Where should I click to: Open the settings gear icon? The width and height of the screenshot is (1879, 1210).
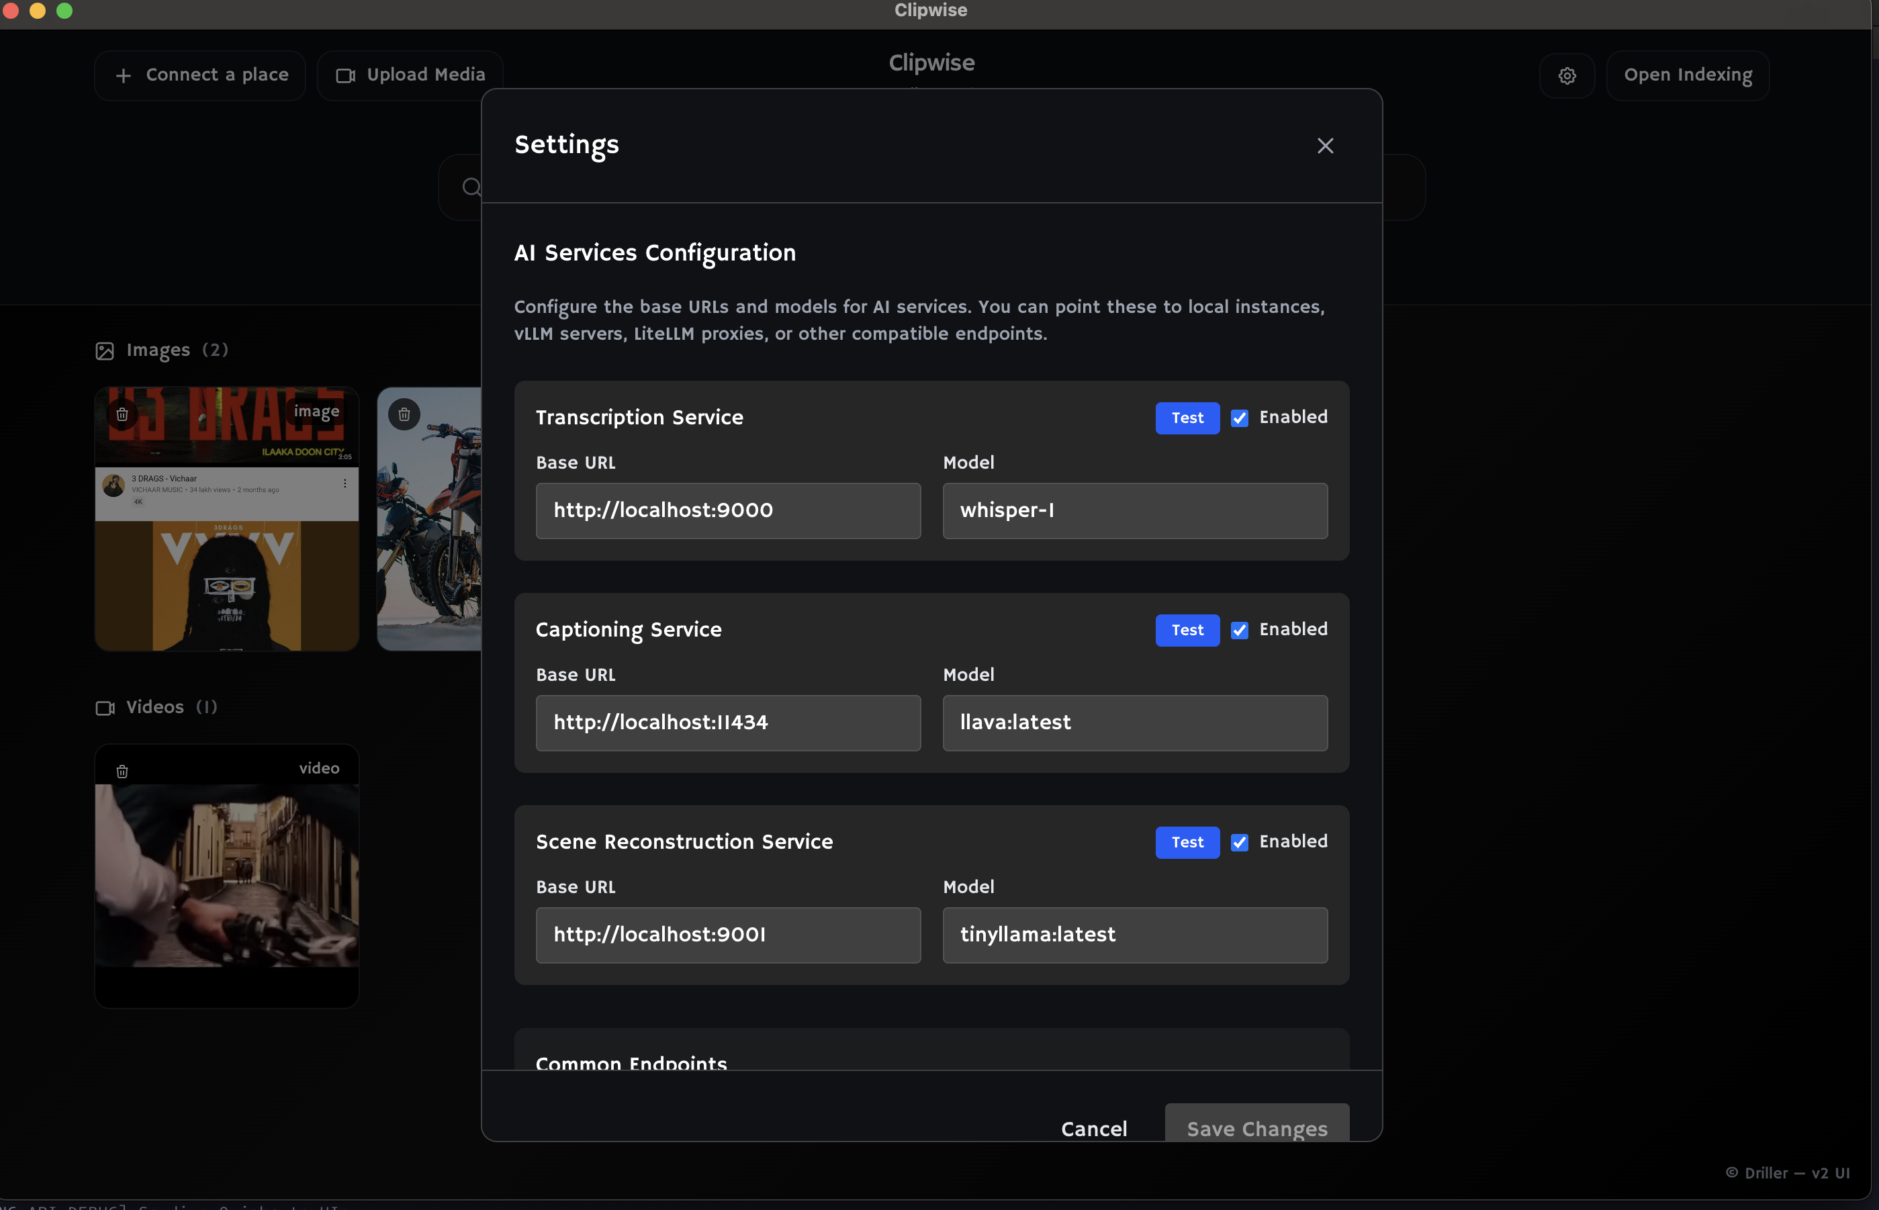(x=1566, y=75)
